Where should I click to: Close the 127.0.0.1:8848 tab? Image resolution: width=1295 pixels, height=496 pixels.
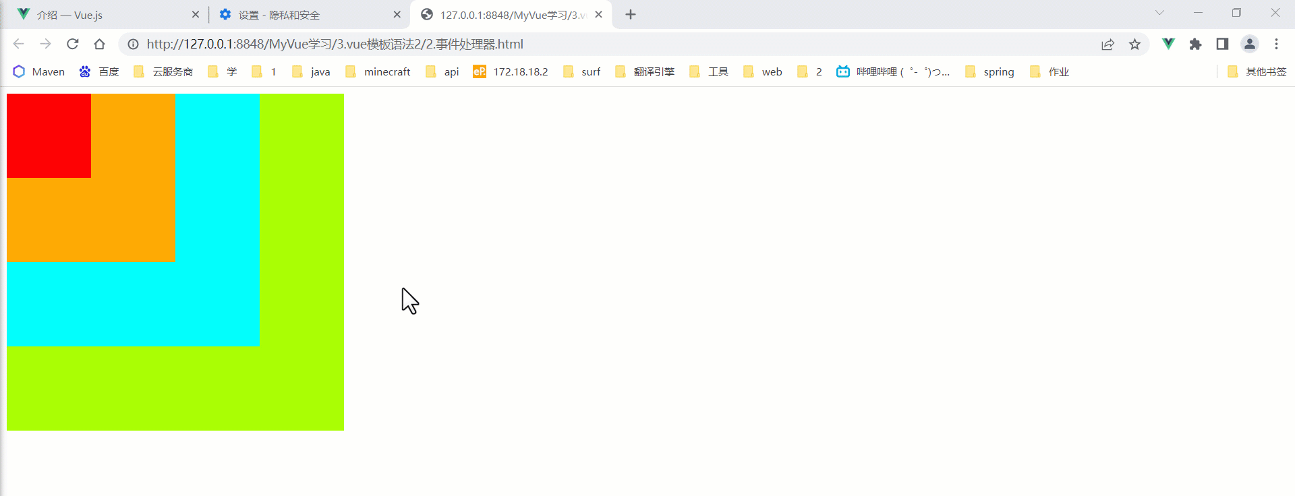(x=598, y=14)
